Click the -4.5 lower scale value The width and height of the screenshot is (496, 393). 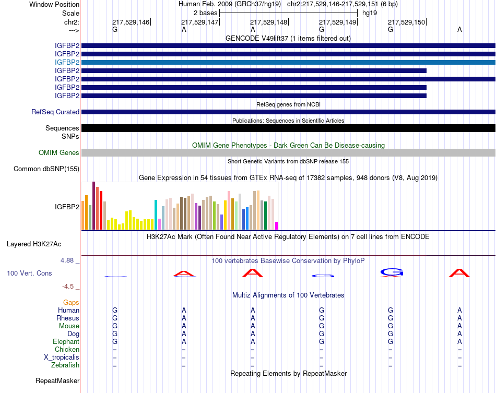tap(68, 287)
